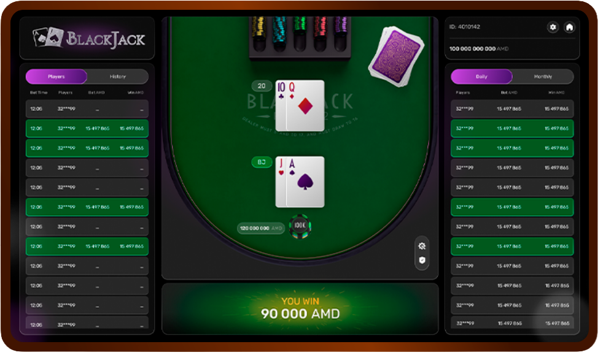Click the shield fairness icon
This screenshot has height=355, width=603.
422,261
